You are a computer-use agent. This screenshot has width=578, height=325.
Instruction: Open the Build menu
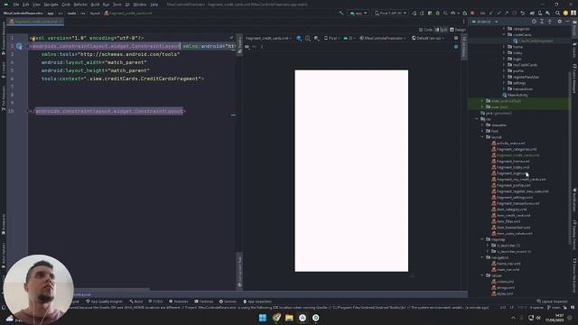(95, 5)
